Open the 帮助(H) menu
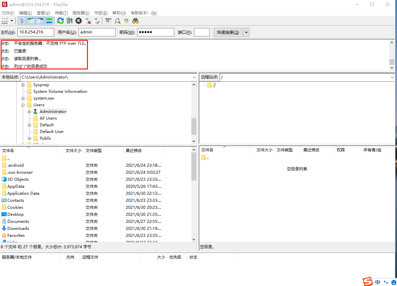 point(119,13)
